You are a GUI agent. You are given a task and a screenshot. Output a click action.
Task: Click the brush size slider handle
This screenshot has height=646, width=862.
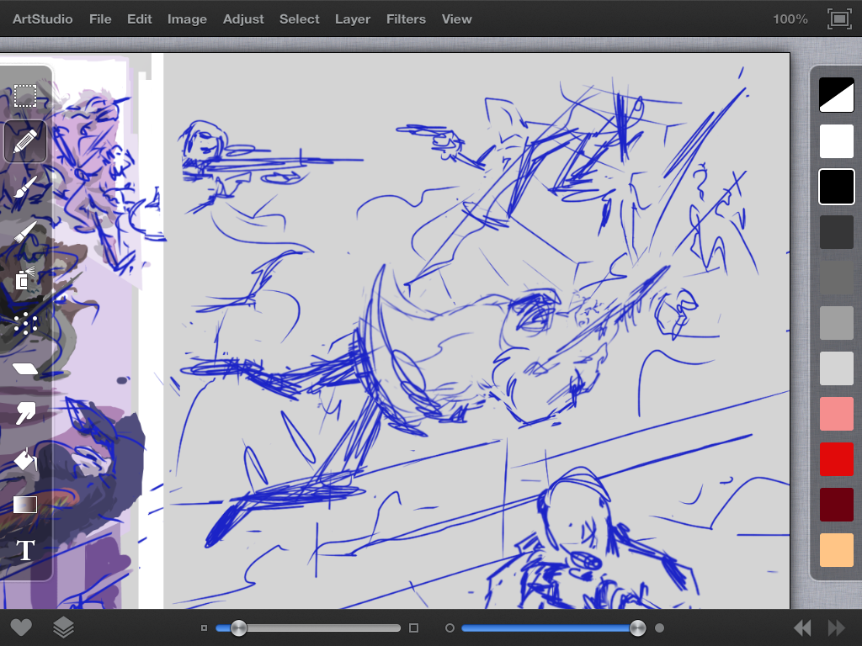tap(238, 627)
